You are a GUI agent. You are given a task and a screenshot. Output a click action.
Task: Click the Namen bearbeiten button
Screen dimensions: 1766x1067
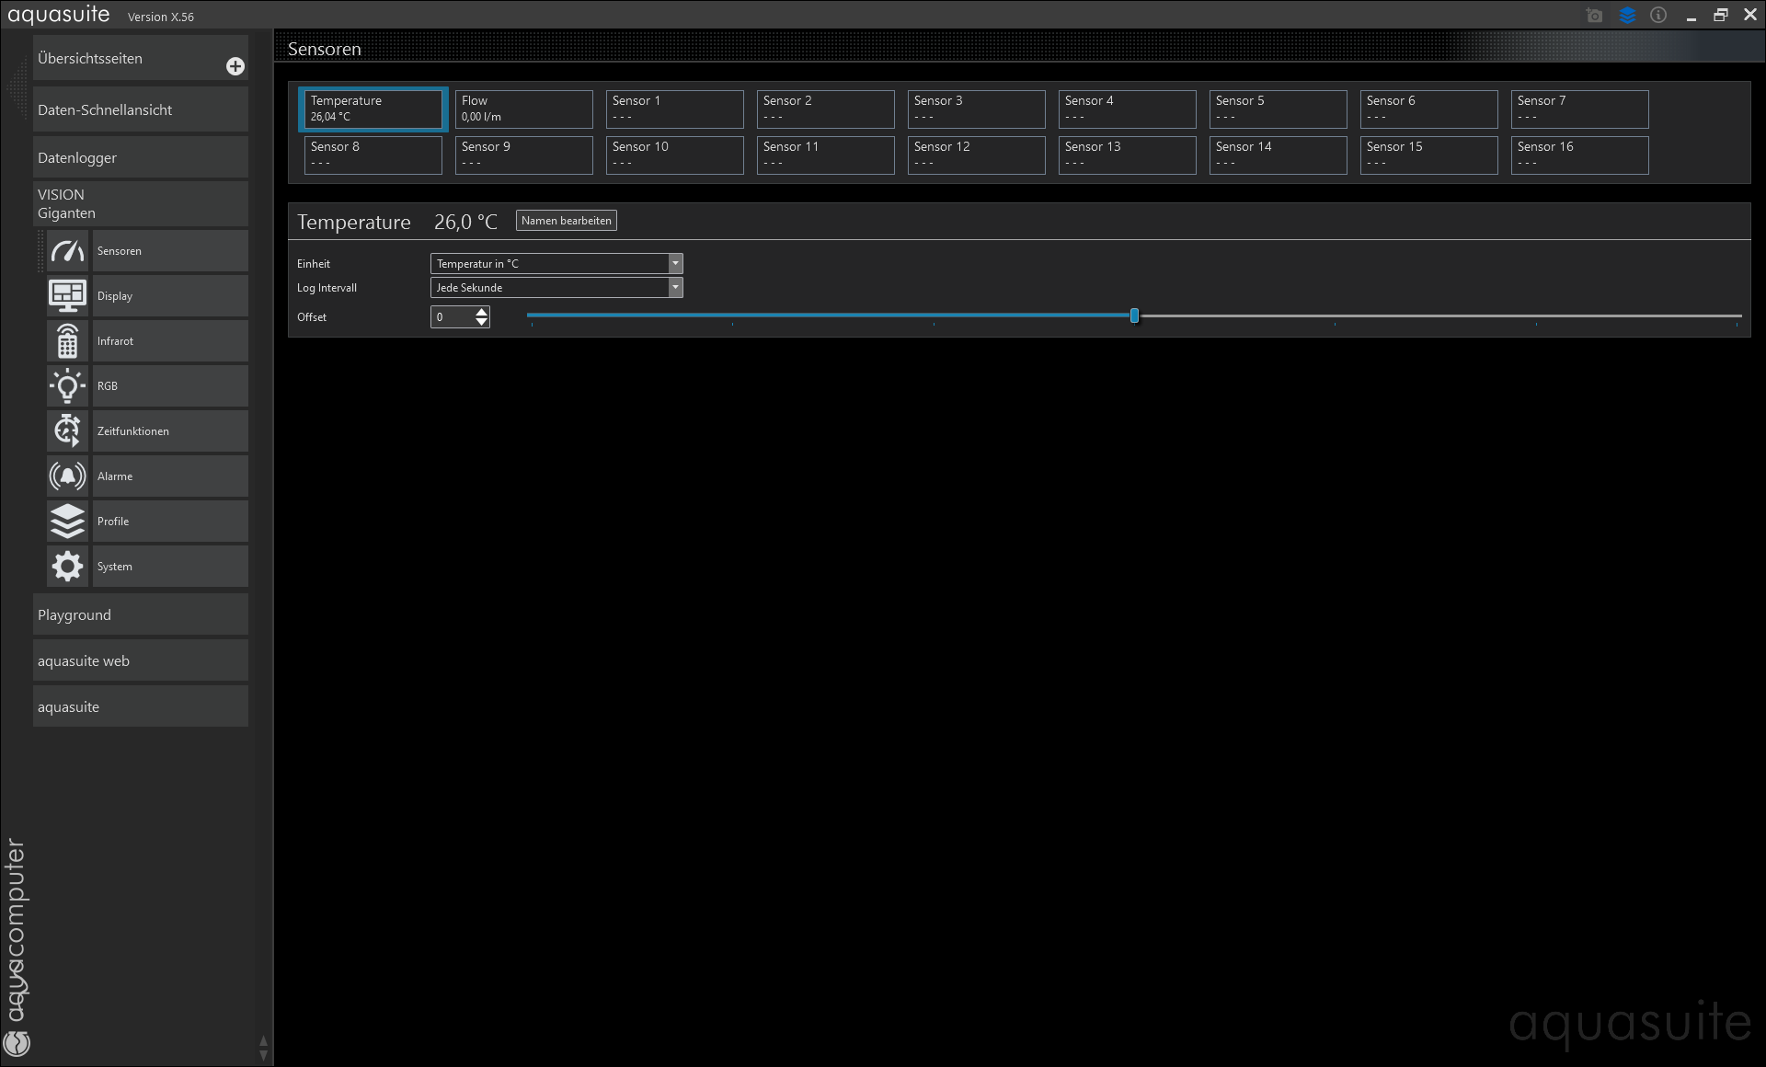tap(566, 221)
